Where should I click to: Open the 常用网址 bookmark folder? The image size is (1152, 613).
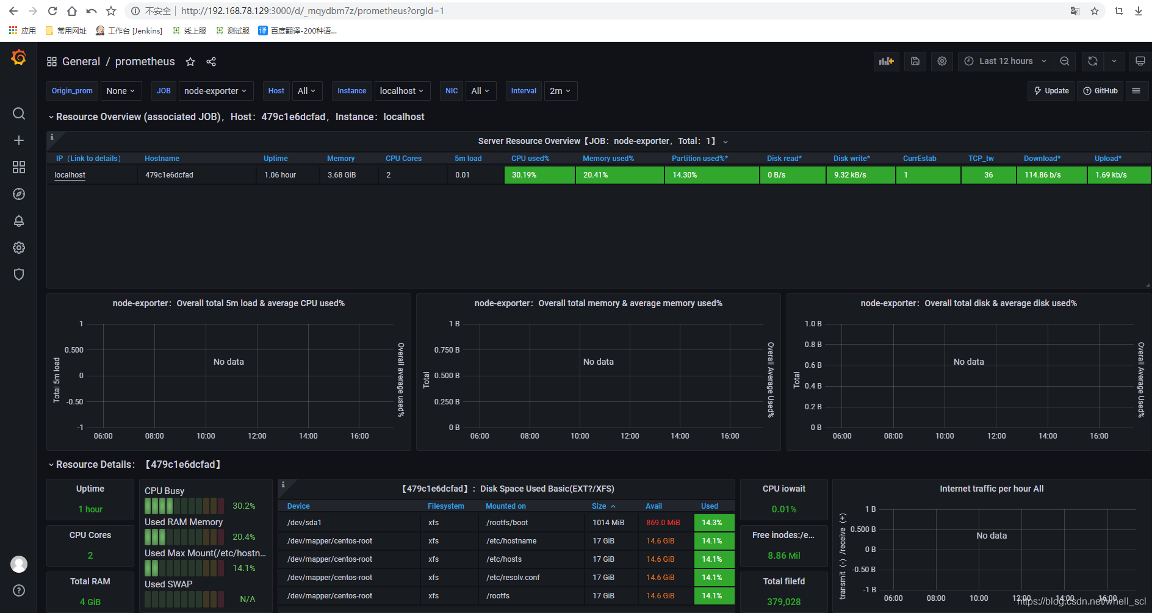click(67, 30)
